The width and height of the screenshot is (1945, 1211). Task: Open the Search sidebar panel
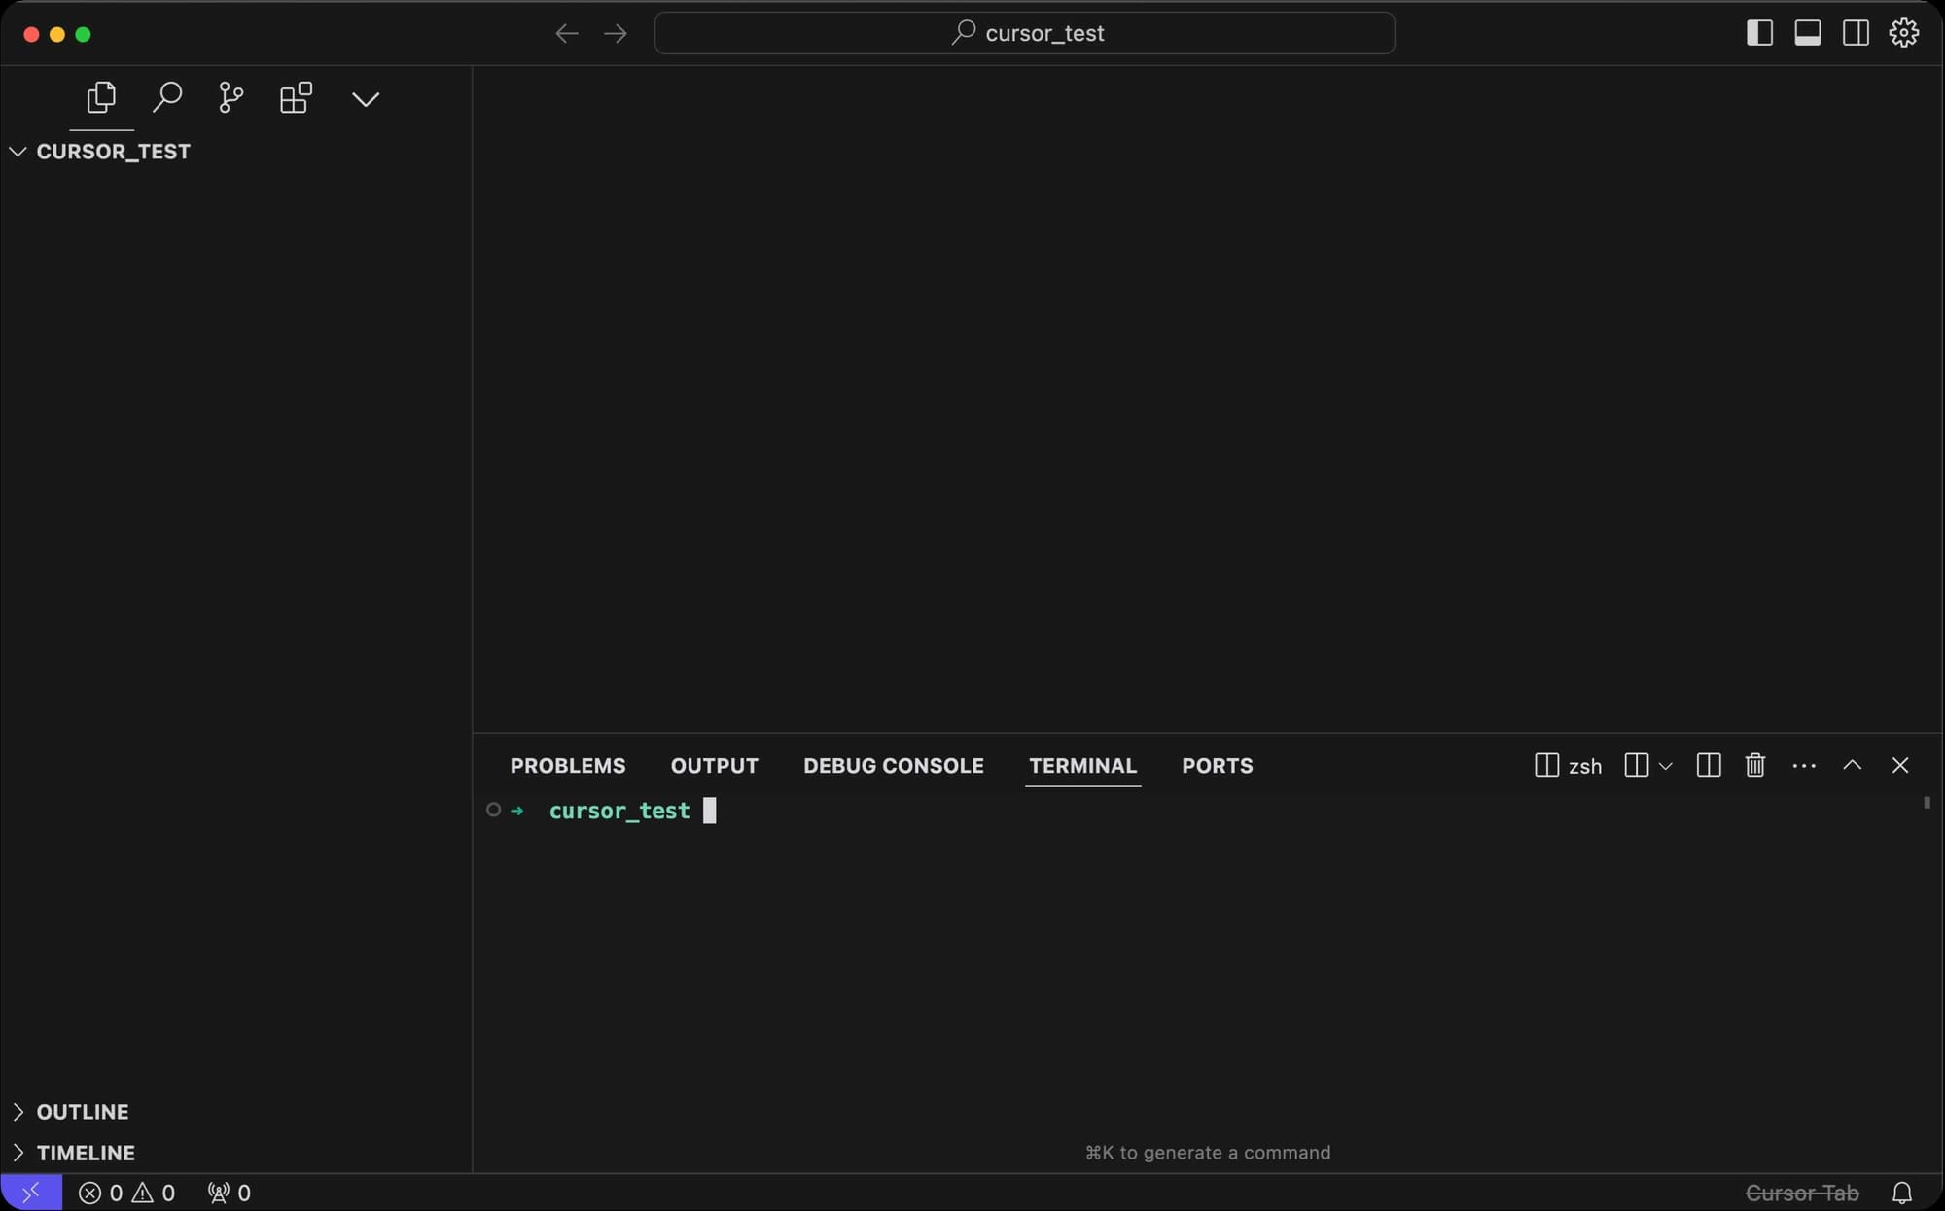[x=166, y=97]
